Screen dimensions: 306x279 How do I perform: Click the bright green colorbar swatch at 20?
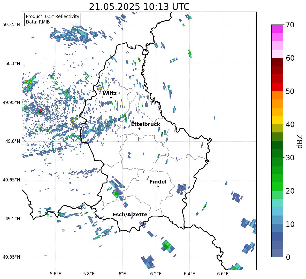pos(277,186)
